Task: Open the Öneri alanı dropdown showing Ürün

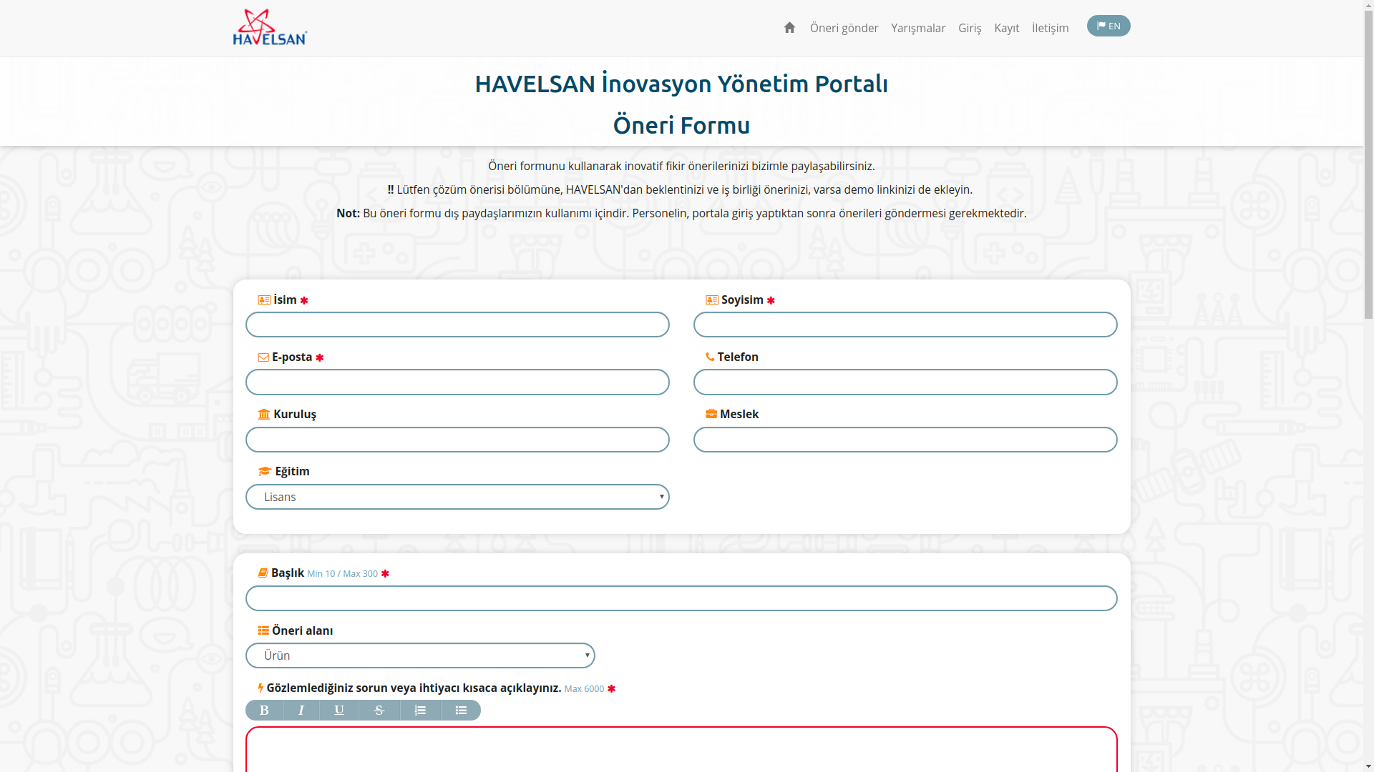Action: coord(420,655)
